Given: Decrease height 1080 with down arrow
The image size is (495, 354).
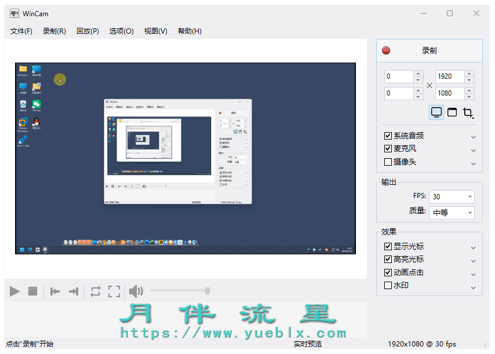Looking at the screenshot, I should (469, 97).
